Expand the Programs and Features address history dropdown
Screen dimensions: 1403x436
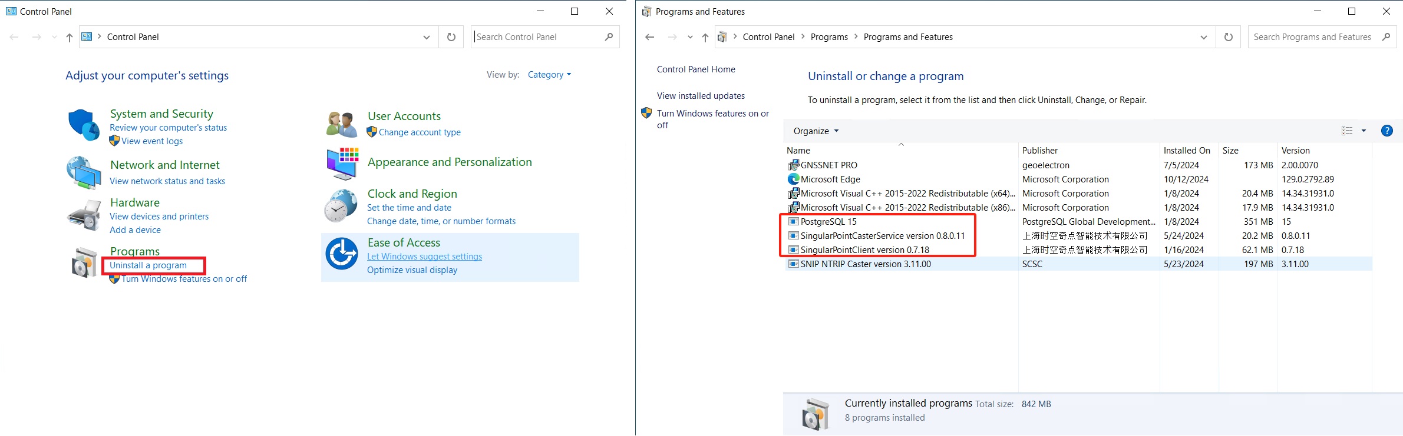tap(1203, 37)
